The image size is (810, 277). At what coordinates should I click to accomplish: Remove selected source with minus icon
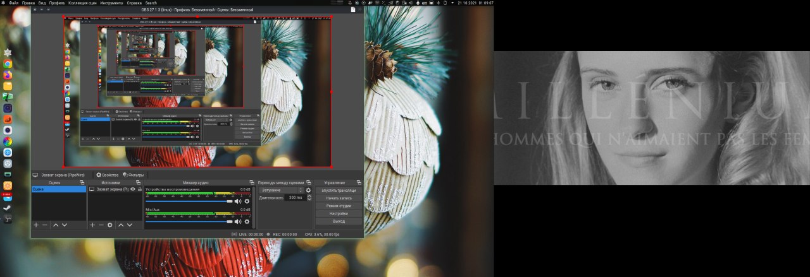click(x=101, y=225)
